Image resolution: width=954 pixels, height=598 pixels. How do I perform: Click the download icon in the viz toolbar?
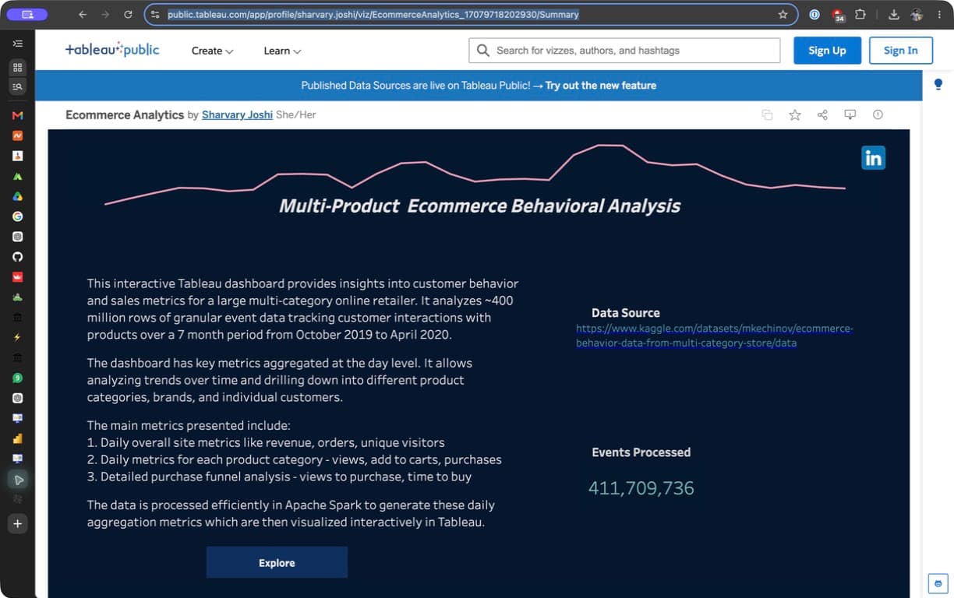point(850,115)
